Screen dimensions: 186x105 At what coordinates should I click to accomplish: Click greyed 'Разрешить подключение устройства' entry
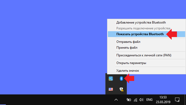[x=146, y=28]
